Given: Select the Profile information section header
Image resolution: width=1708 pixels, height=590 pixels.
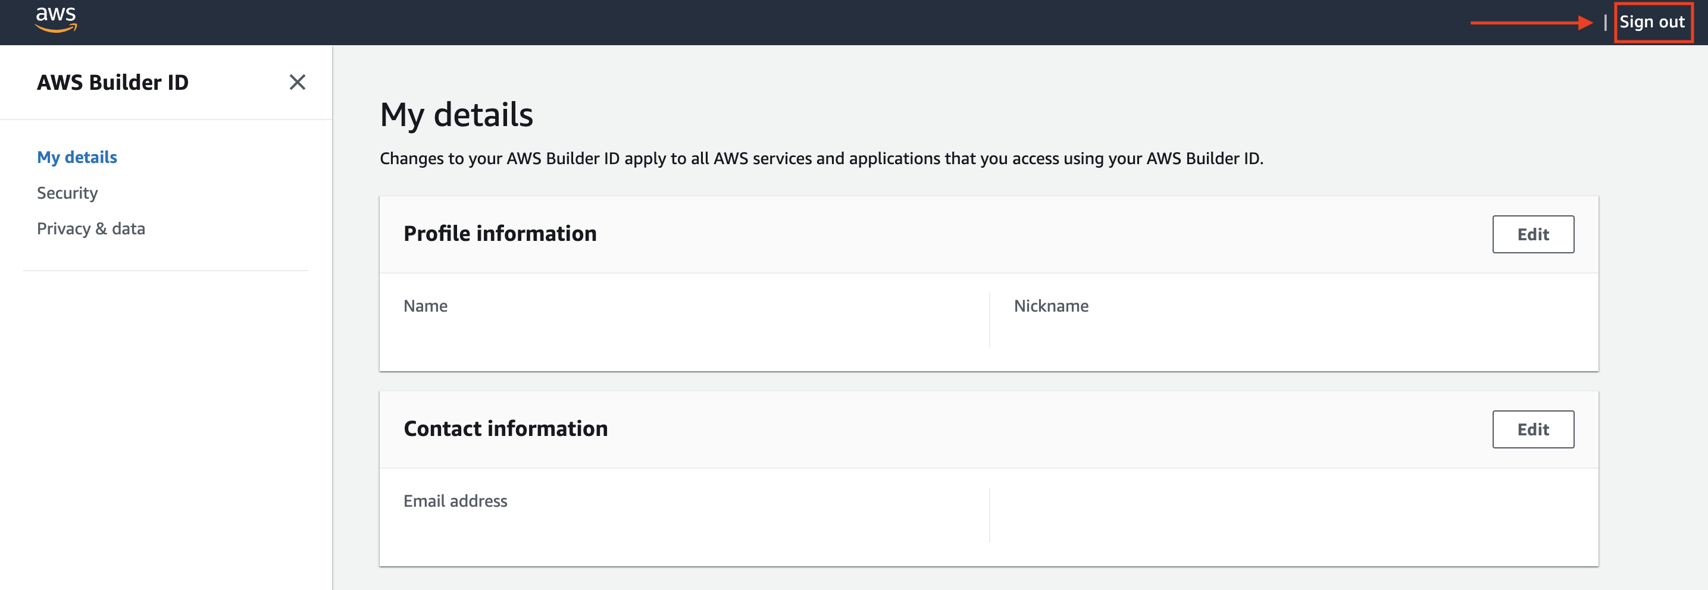Looking at the screenshot, I should (500, 233).
